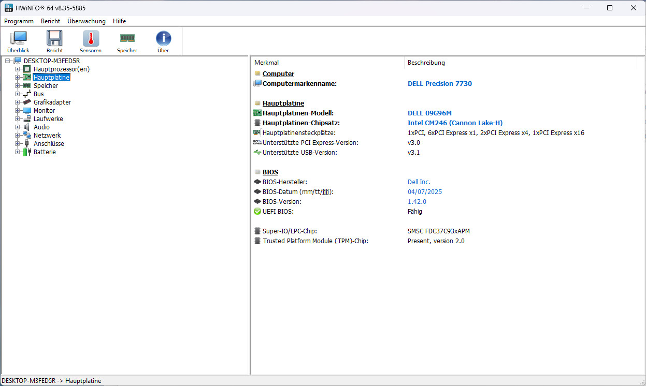Expand the Hauptprozessor(en) node
Screen dimensions: 646x386
click(x=18, y=69)
